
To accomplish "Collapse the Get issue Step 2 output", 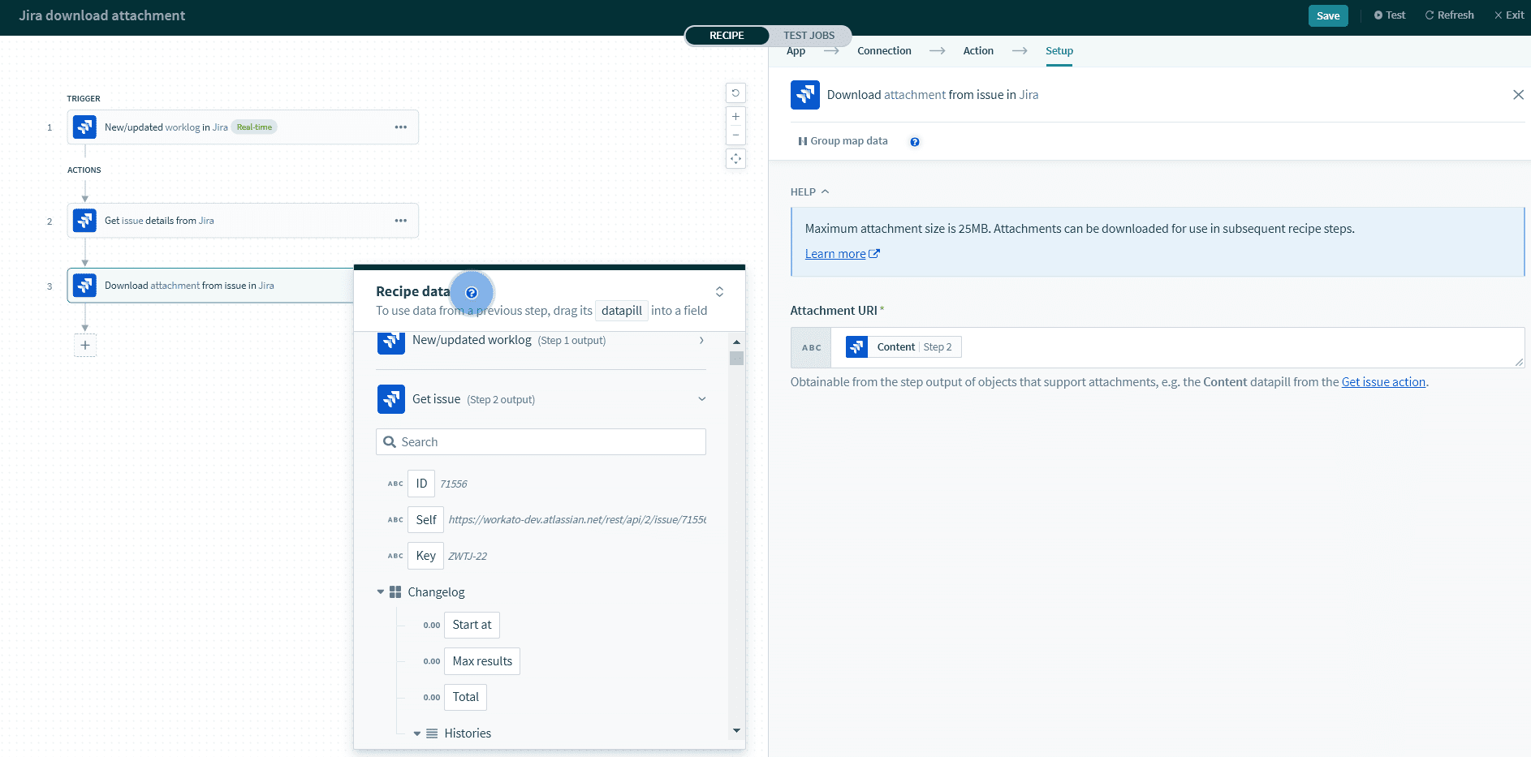I will click(x=701, y=399).
